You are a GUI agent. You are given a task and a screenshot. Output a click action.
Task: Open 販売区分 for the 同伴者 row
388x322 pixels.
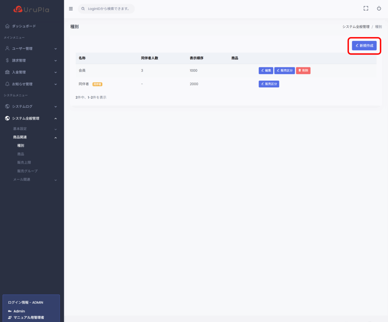tap(269, 84)
